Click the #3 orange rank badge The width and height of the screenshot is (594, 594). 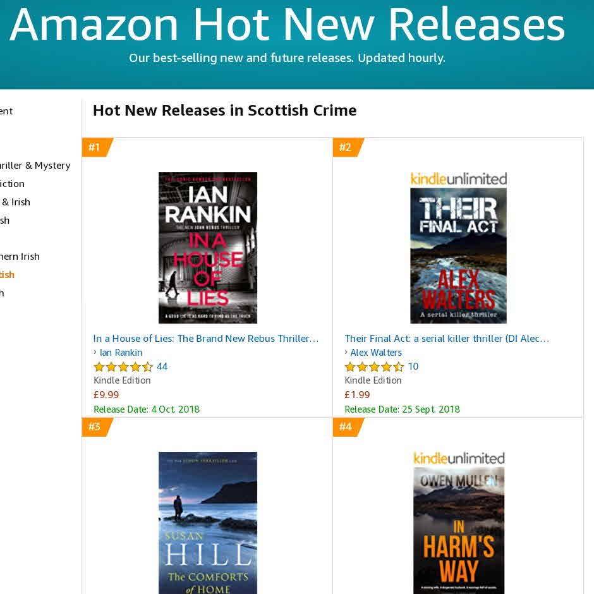coord(97,427)
